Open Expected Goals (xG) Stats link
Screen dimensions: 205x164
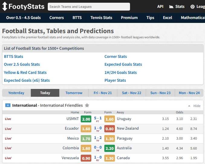[27, 80]
